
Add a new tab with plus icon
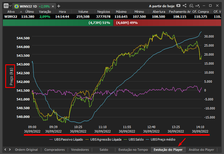[x=59, y=6]
